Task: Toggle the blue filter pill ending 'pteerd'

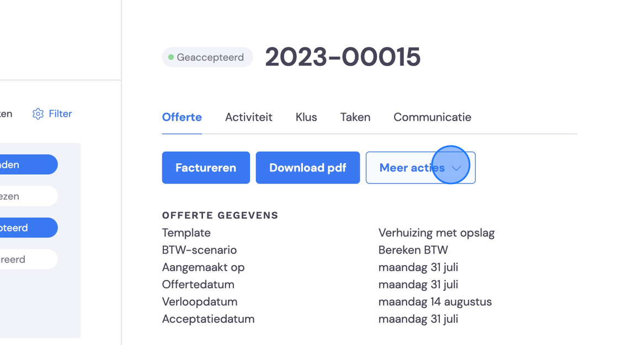Action: click(x=28, y=228)
